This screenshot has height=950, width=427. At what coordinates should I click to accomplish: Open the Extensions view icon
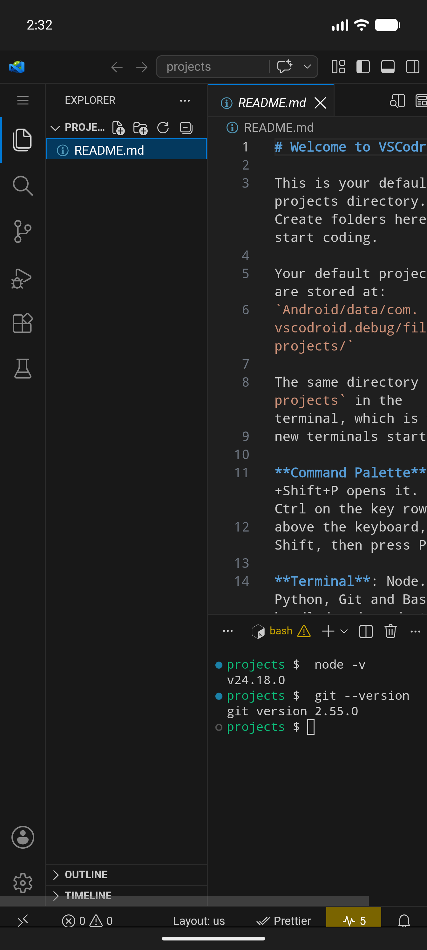[23, 323]
